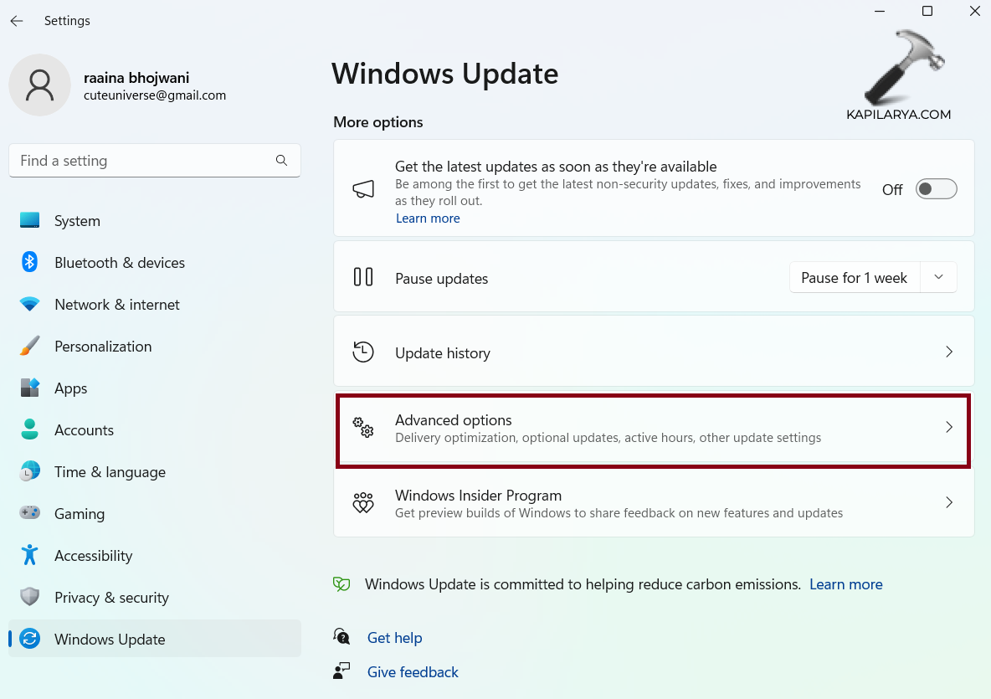Open Advanced options via right chevron
Screen dimensions: 991x699
tap(948, 428)
